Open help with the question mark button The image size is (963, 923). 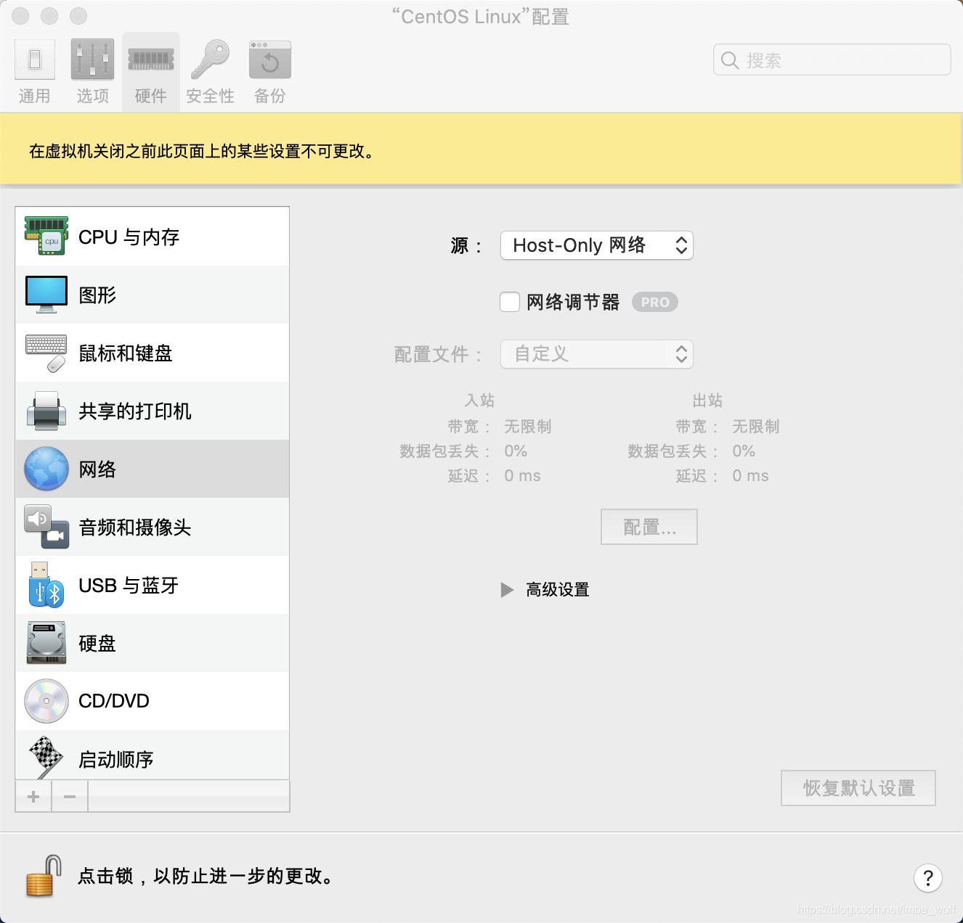pyautogui.click(x=928, y=878)
